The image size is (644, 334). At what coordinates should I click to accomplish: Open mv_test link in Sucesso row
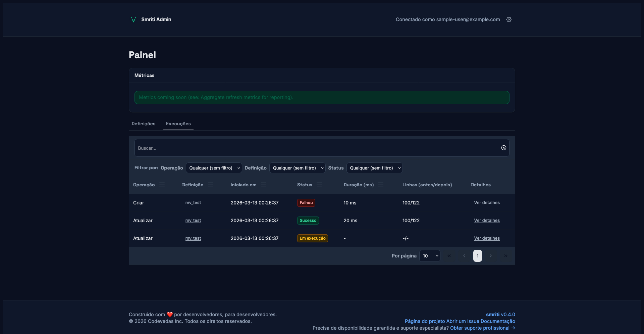pyautogui.click(x=193, y=221)
